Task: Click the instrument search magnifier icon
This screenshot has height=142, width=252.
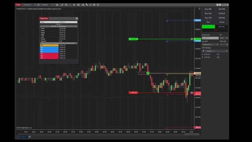Action: pos(39,5)
